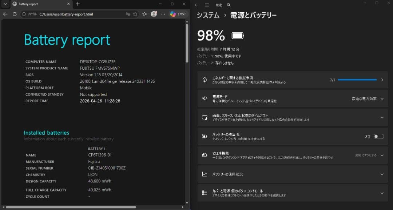Viewport: 393px width, 210px height.
Task: Click the translate page icon
Action: (128, 14)
